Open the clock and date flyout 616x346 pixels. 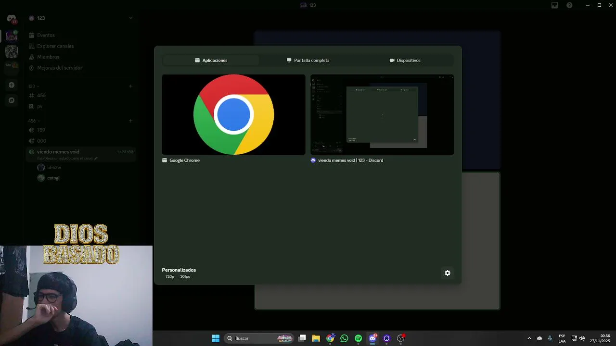600,338
